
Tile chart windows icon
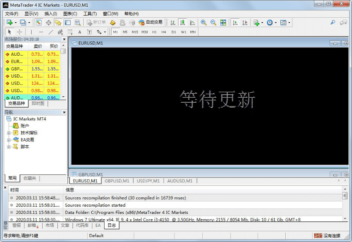(223, 22)
